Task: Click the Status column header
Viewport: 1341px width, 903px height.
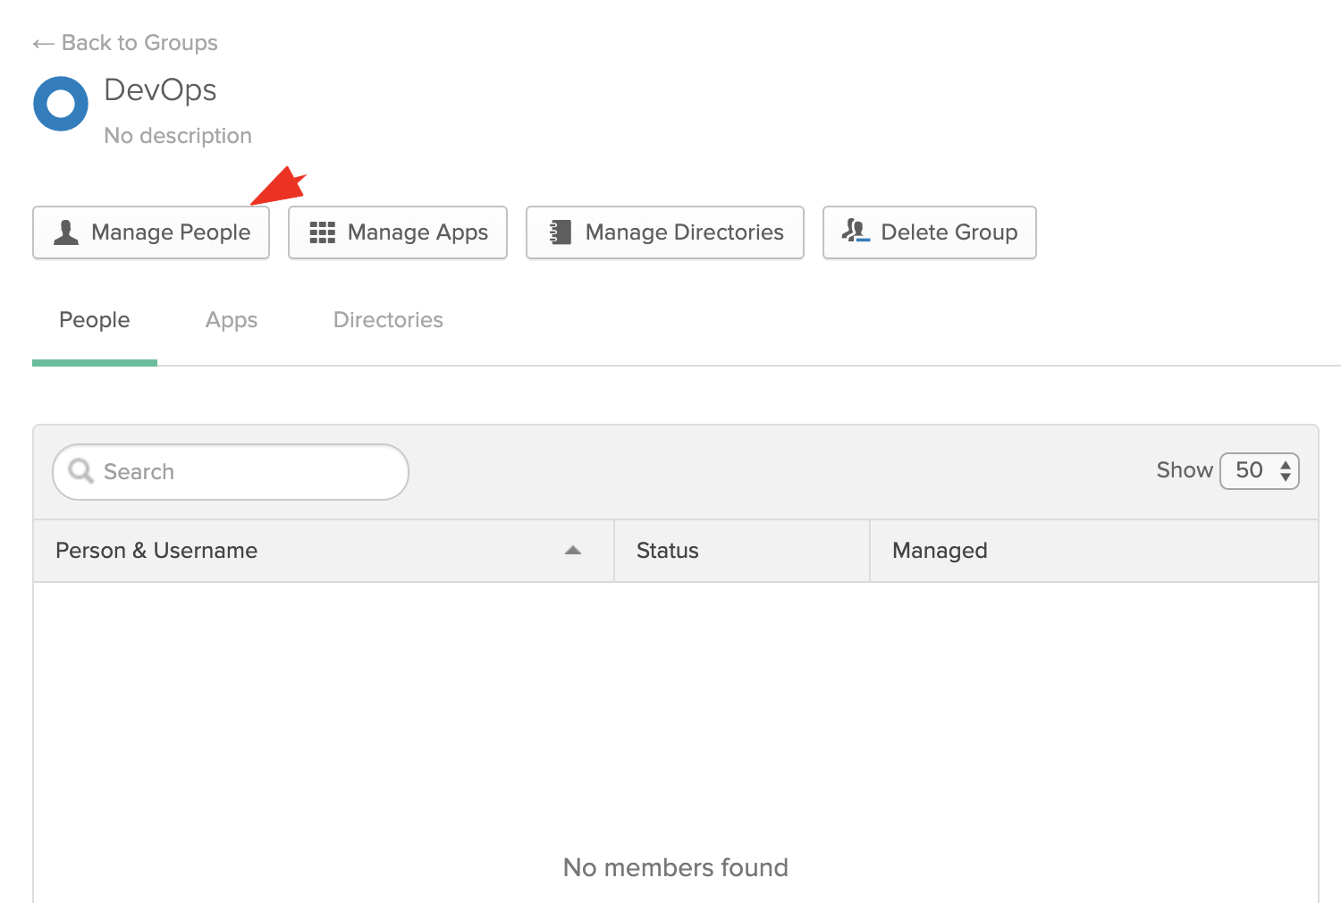Action: pyautogui.click(x=668, y=551)
